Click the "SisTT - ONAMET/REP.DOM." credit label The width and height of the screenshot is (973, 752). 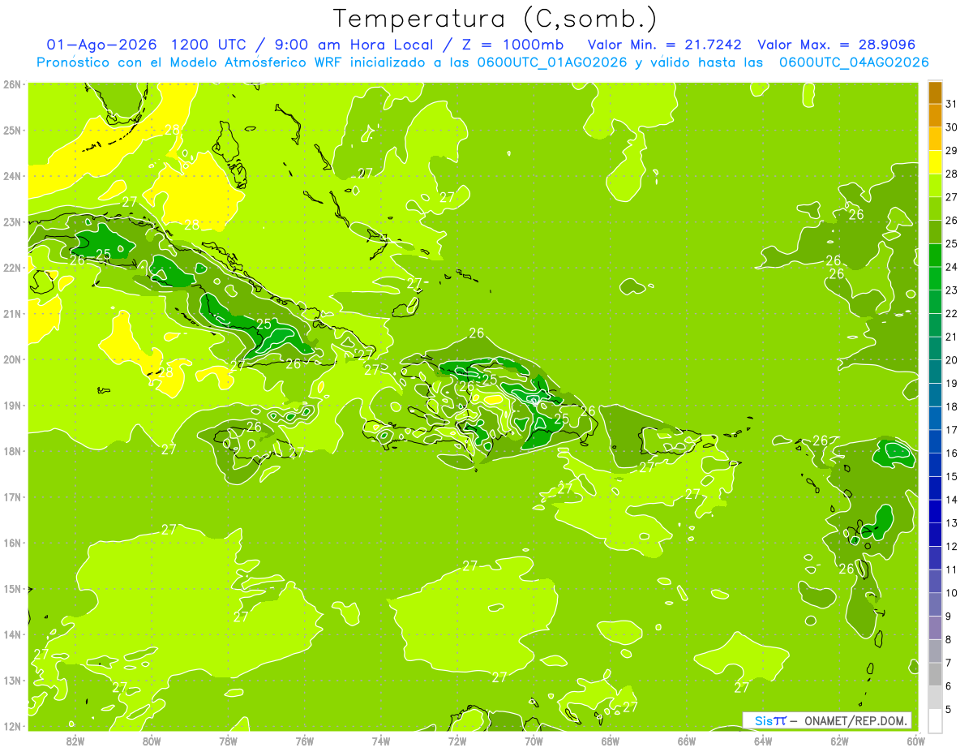point(827,720)
